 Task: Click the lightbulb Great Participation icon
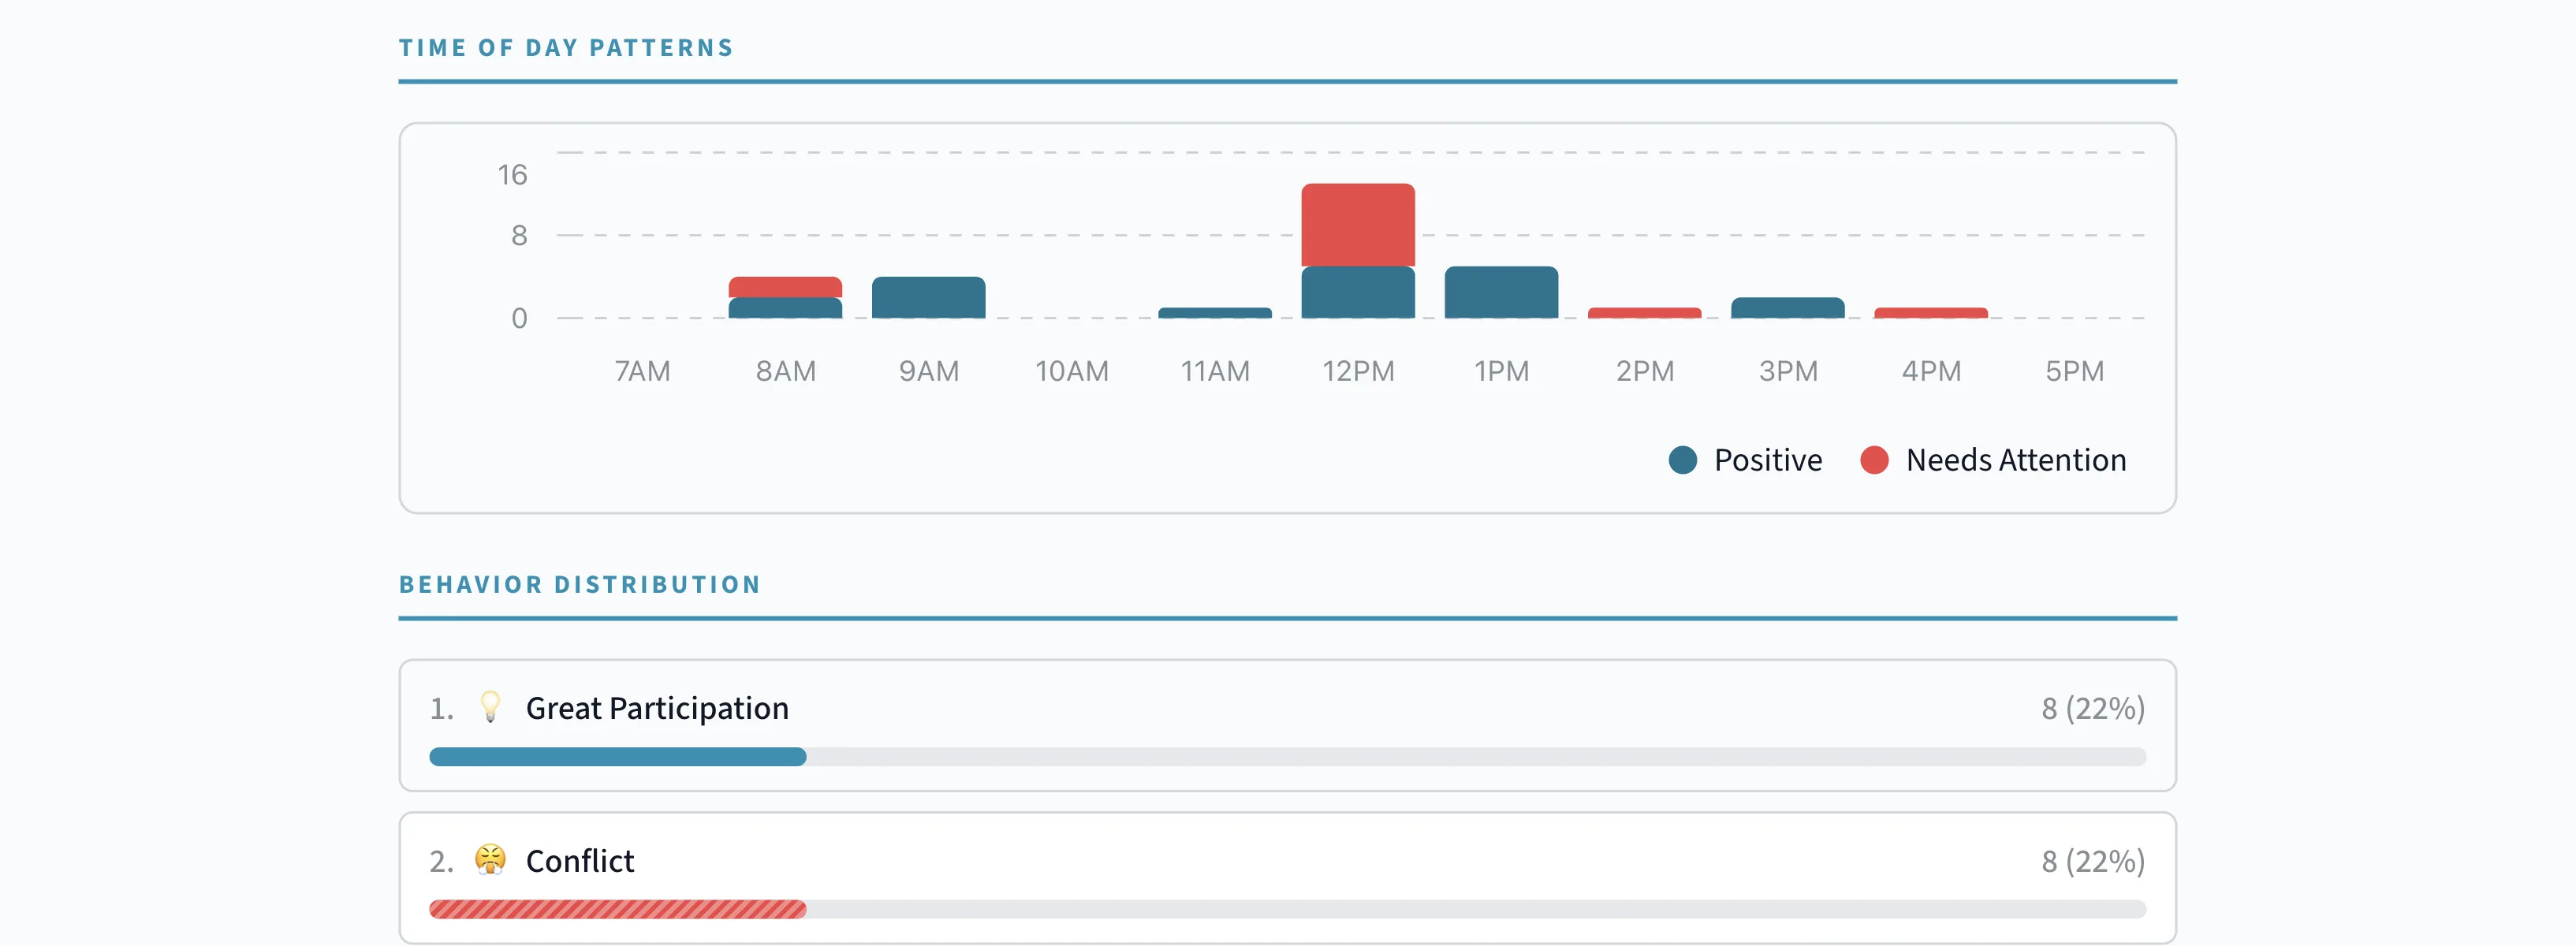point(490,707)
